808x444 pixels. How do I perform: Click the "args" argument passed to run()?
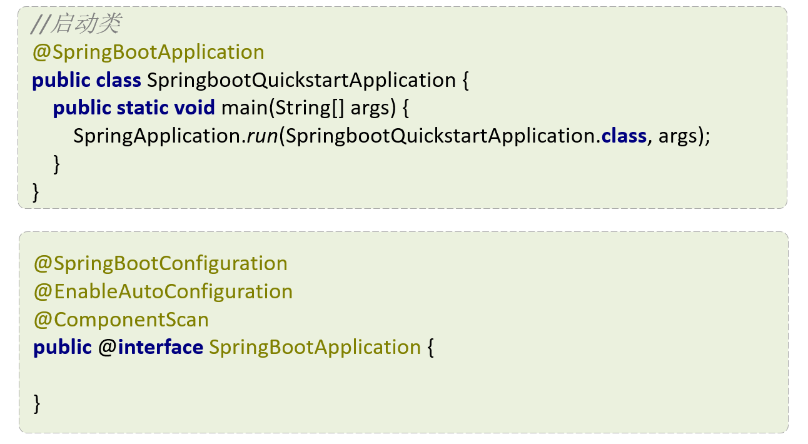[677, 136]
